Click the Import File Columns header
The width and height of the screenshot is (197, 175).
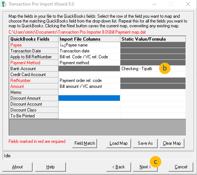(89, 39)
